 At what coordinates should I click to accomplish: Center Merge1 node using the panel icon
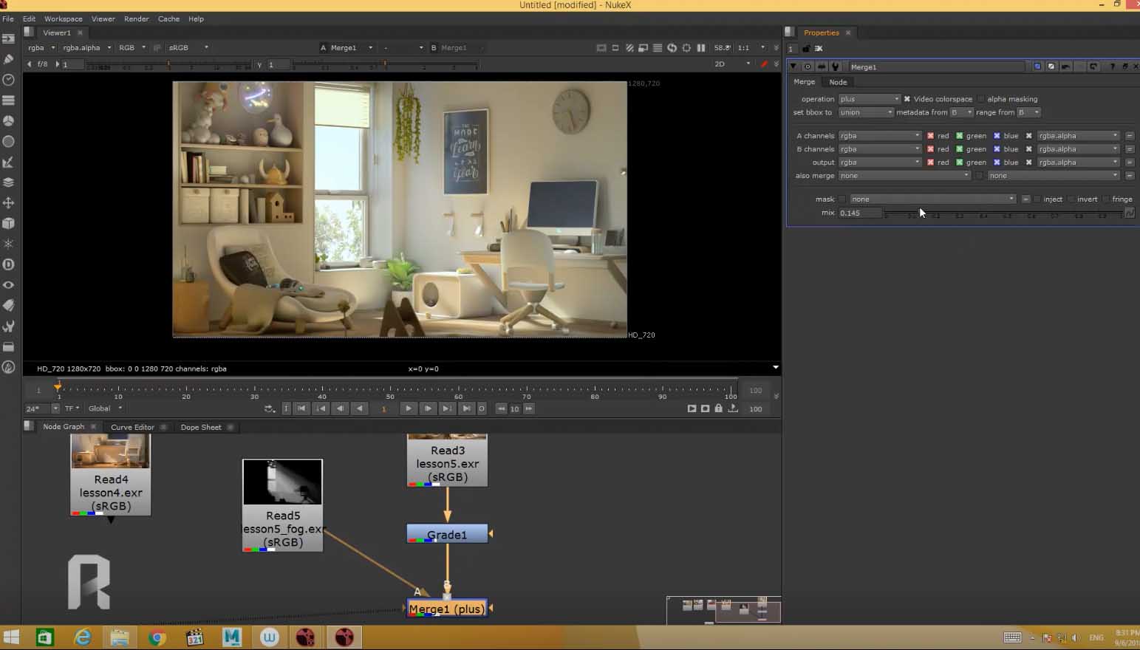click(x=808, y=66)
